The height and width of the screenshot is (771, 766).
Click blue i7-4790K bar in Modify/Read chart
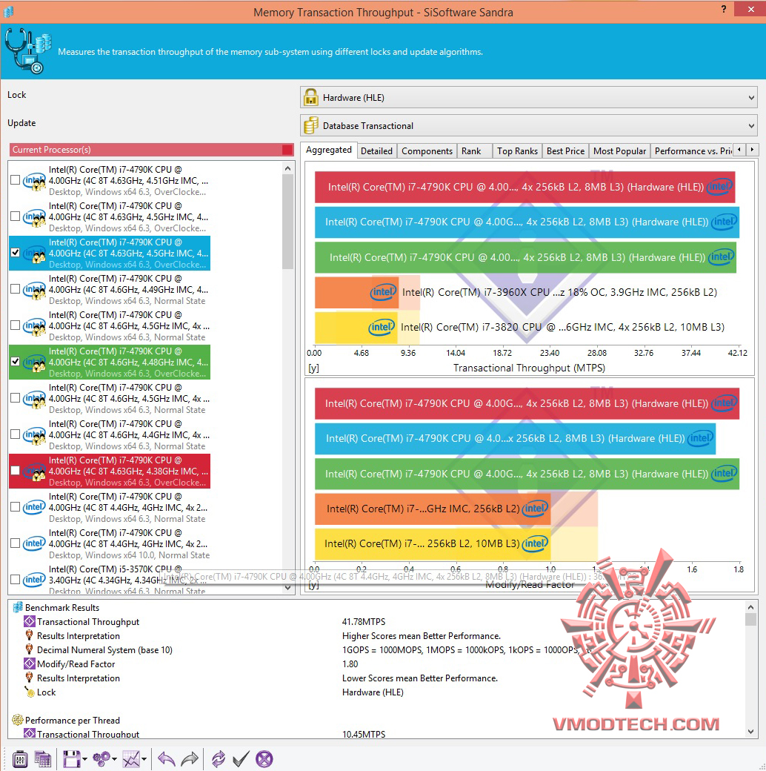point(515,438)
